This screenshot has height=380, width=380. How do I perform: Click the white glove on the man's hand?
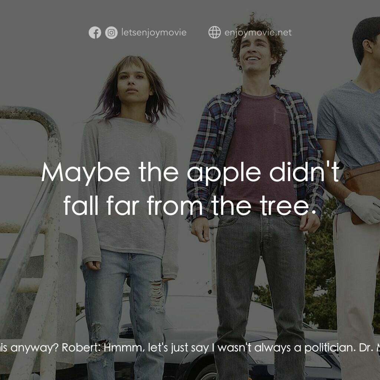(362, 208)
